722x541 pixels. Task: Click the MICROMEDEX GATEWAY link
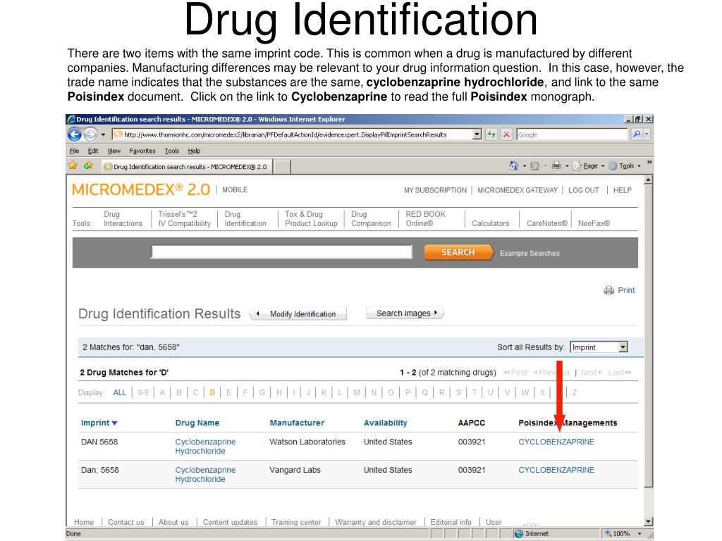point(518,190)
